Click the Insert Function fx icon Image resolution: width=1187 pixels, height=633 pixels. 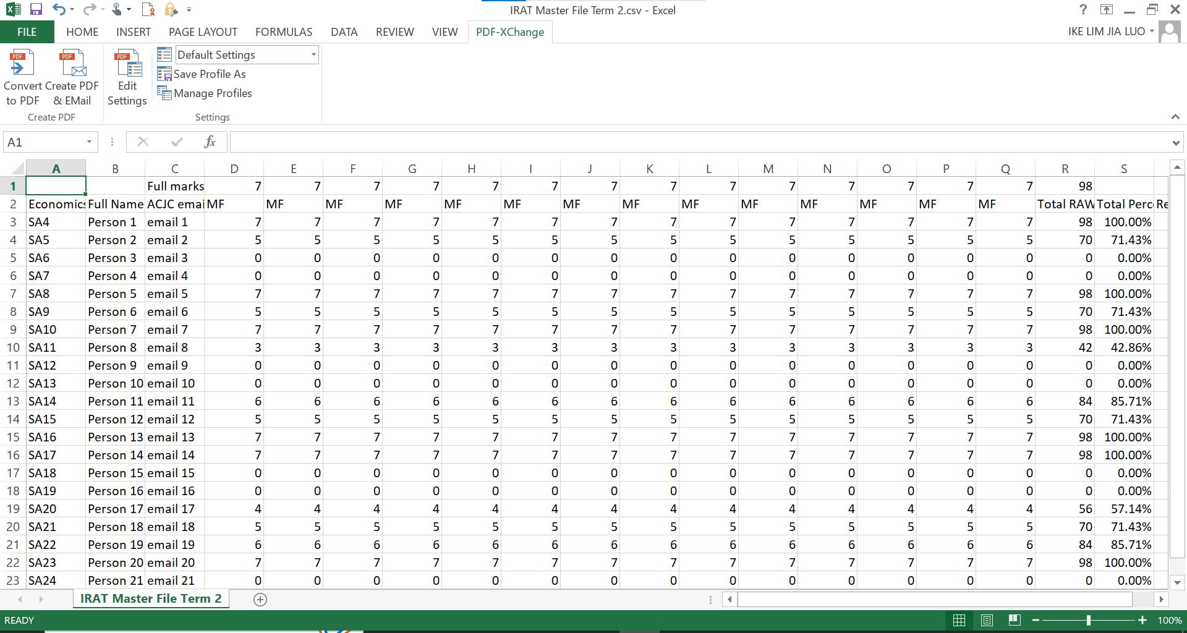click(x=210, y=142)
